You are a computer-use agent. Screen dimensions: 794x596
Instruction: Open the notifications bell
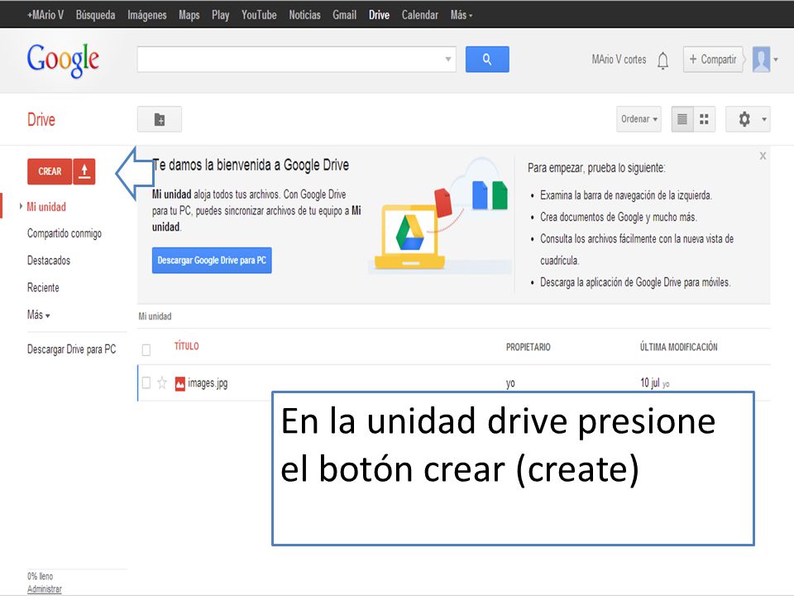662,60
